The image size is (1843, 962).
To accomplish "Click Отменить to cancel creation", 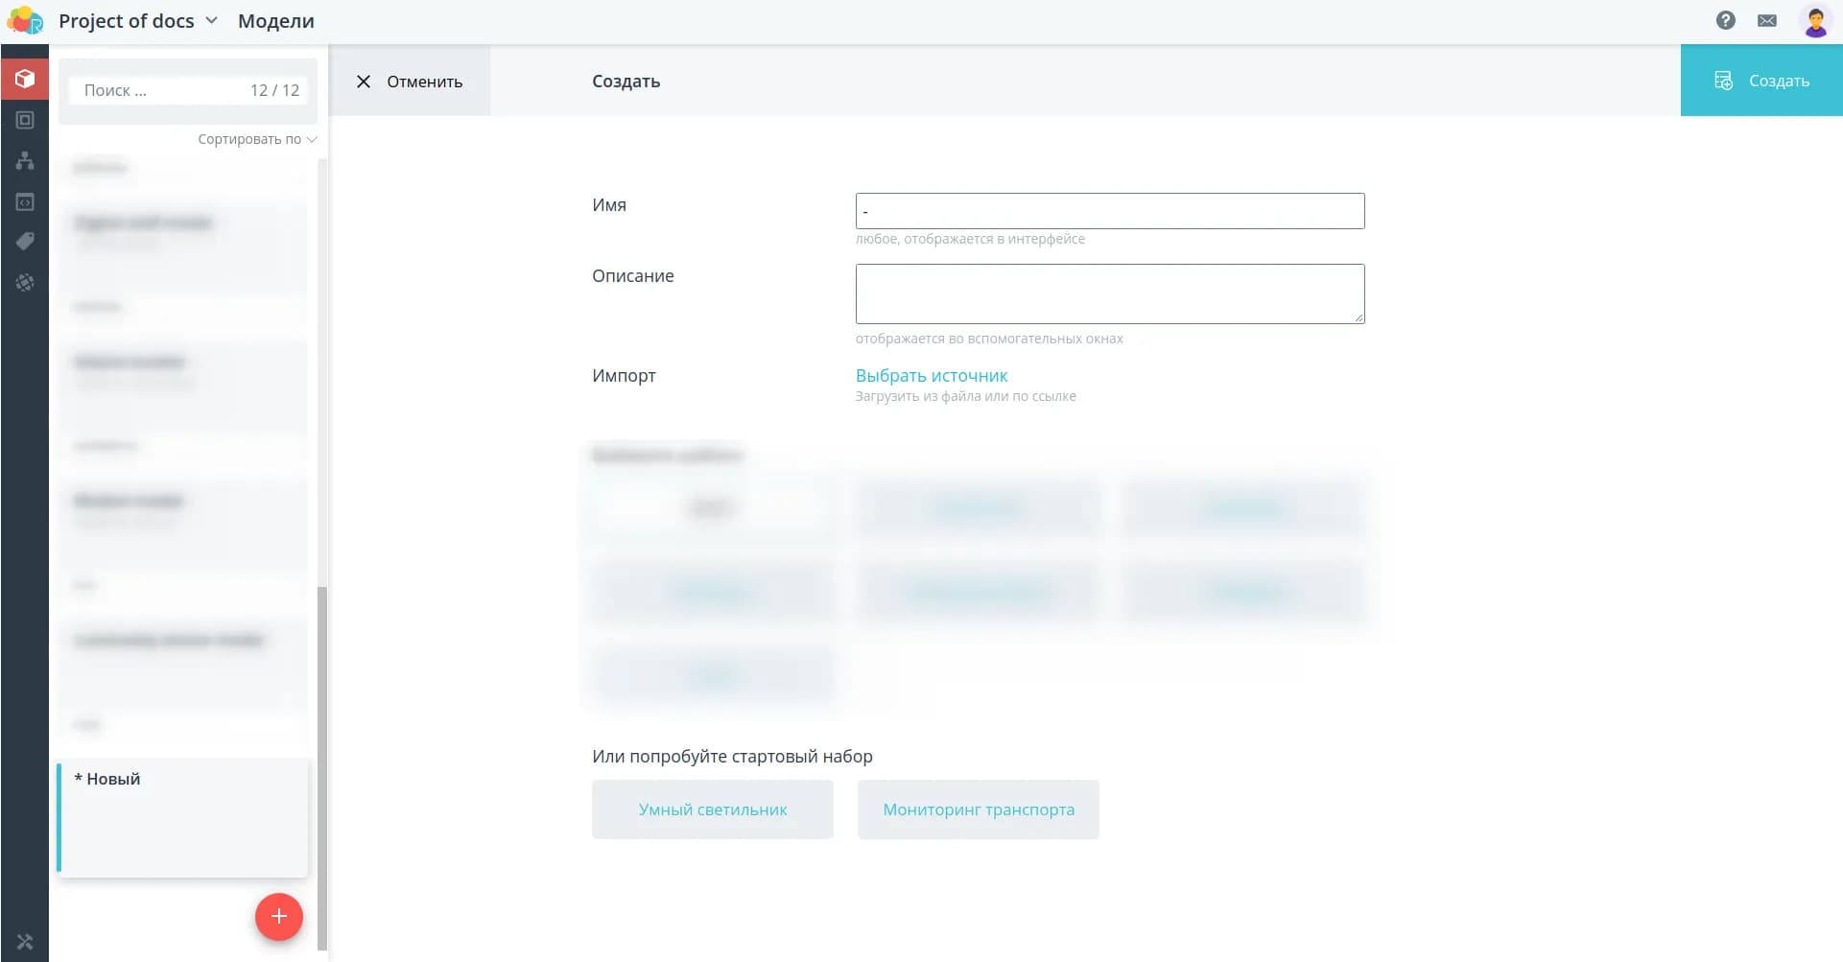I will click(410, 82).
